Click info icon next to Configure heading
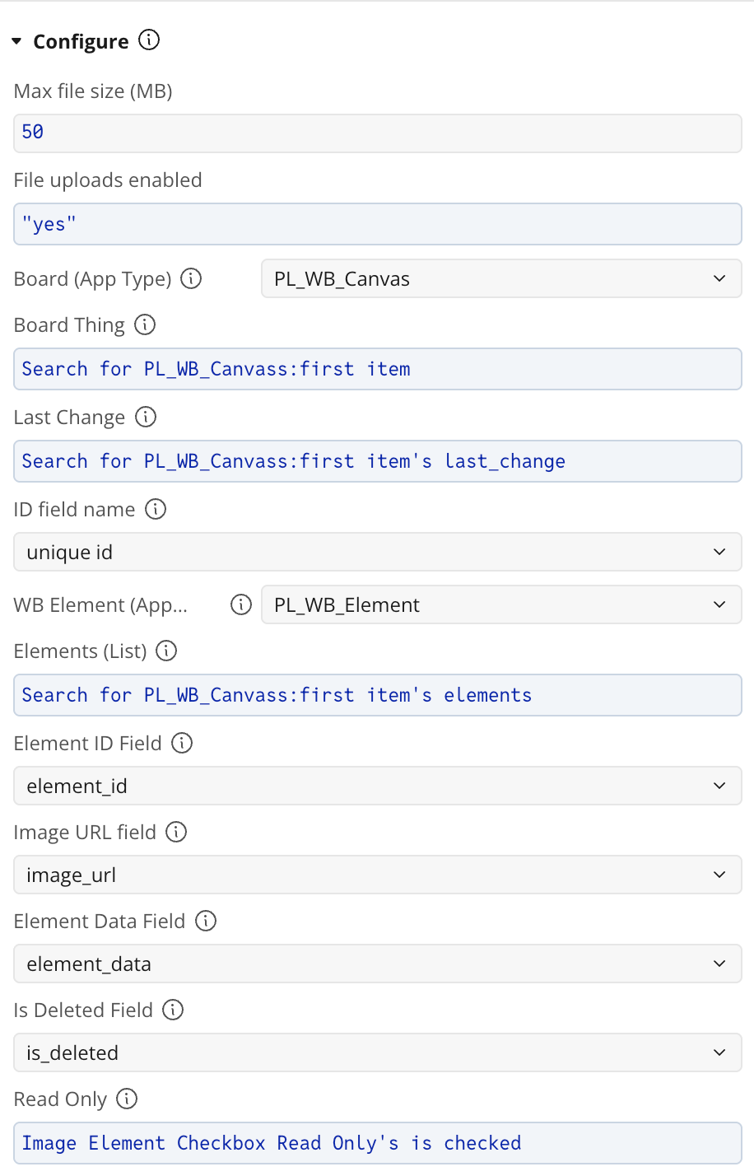Viewport: 754px width, 1176px height. tap(149, 40)
